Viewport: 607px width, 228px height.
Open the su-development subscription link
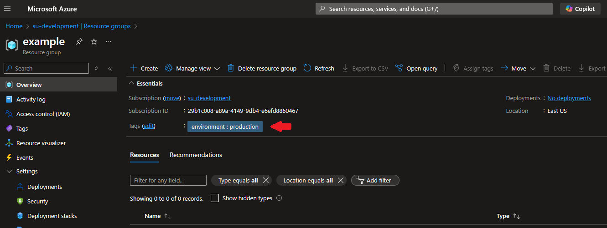click(209, 98)
